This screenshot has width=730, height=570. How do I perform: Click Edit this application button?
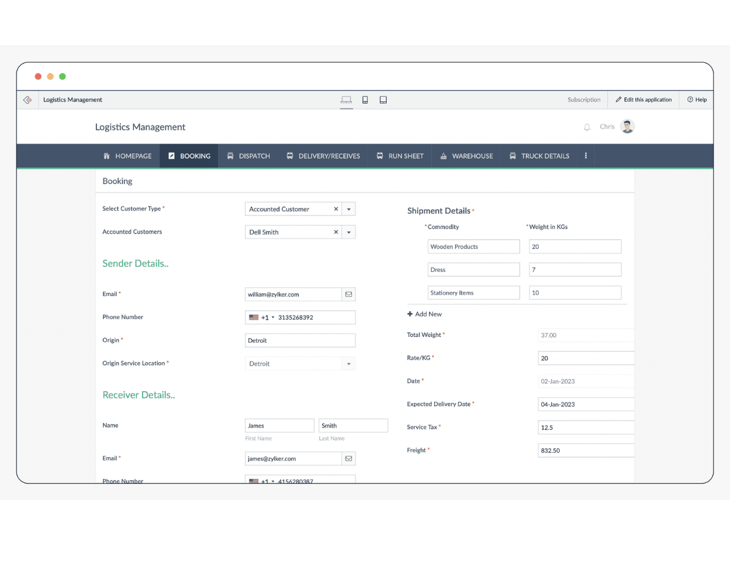[x=643, y=100]
